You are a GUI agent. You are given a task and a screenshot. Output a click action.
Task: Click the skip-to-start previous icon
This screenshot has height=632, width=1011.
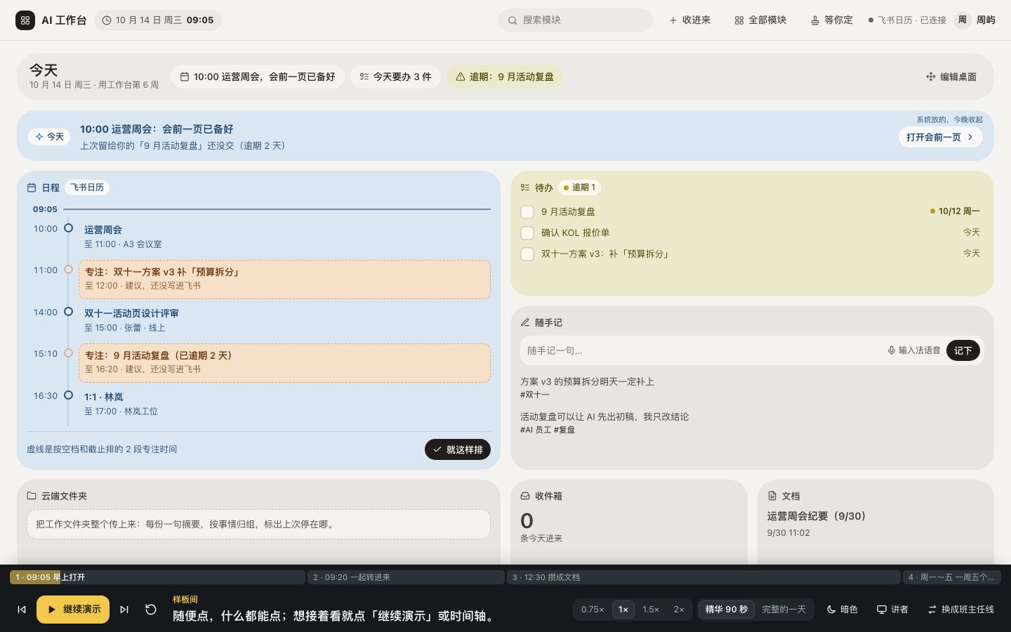pyautogui.click(x=22, y=610)
